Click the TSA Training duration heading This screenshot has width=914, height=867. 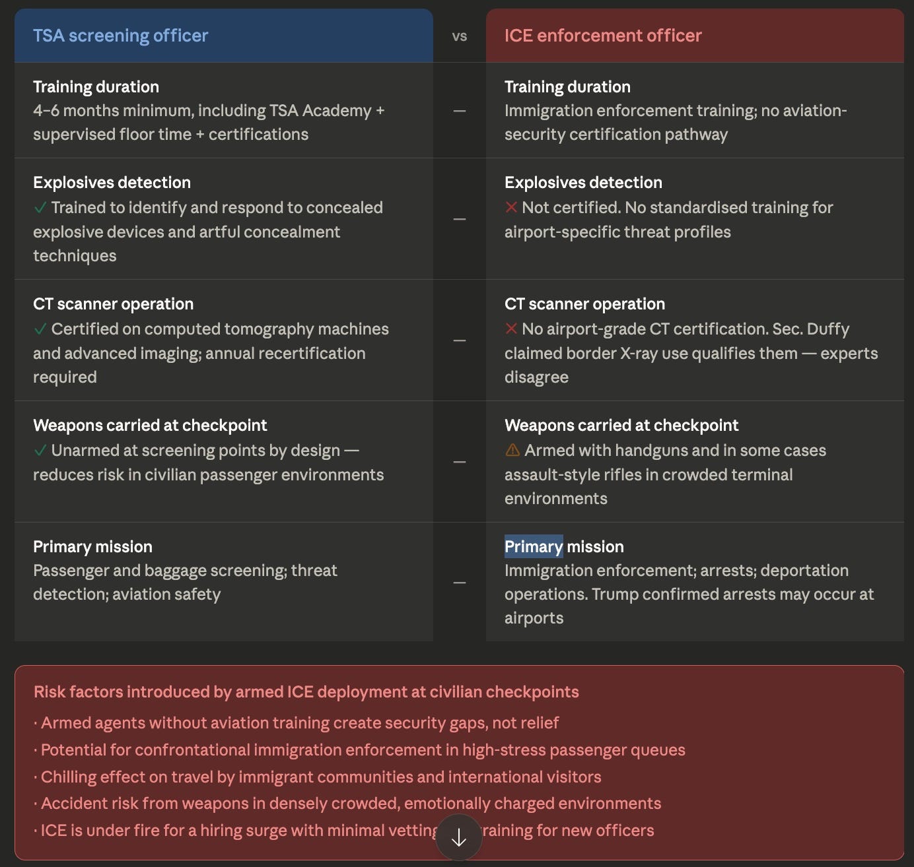(96, 87)
